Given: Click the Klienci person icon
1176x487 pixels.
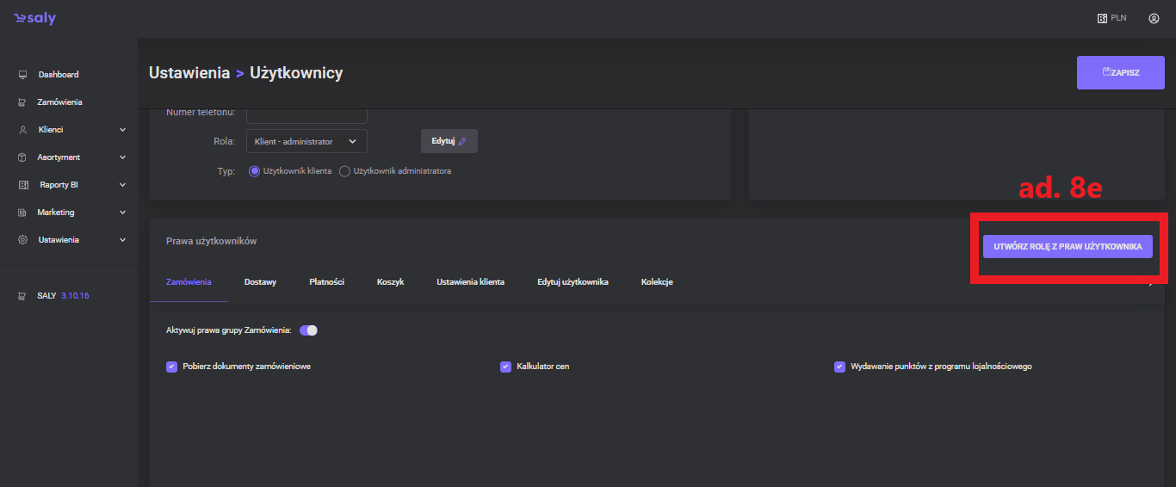Looking at the screenshot, I should tap(23, 130).
